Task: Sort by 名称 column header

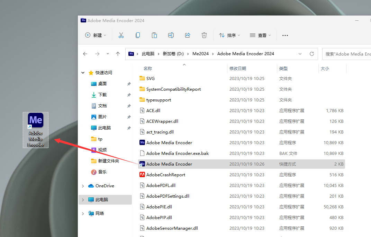Action: (148, 69)
